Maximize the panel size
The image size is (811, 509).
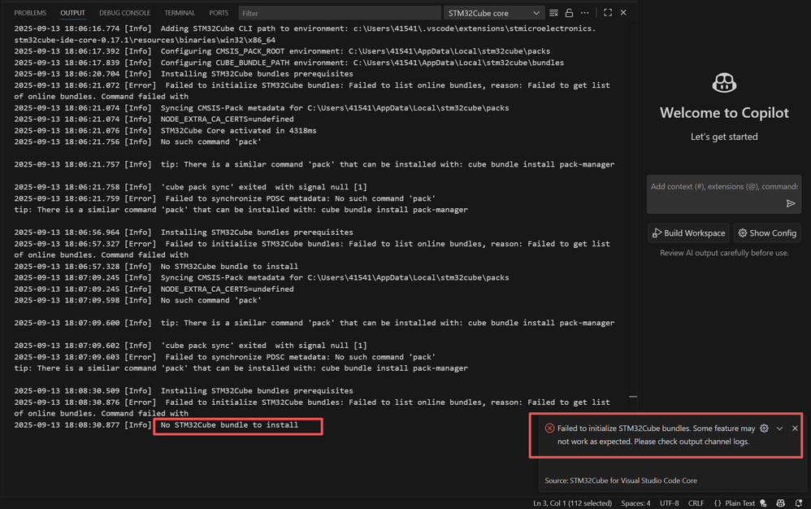[608, 13]
